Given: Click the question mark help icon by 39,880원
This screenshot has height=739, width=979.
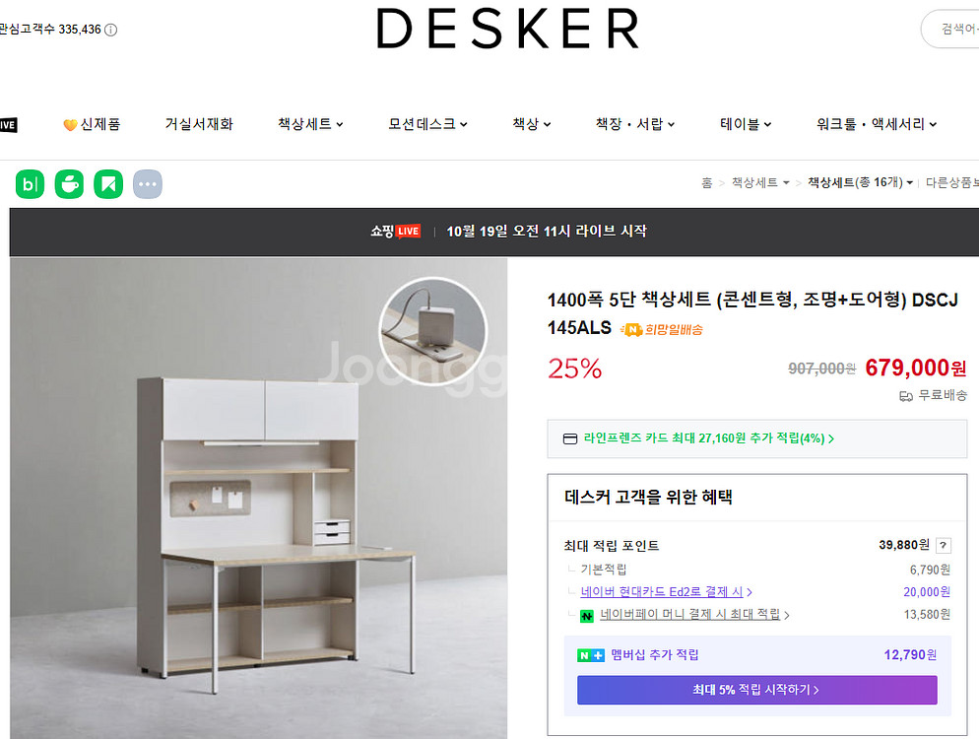Looking at the screenshot, I should [944, 545].
